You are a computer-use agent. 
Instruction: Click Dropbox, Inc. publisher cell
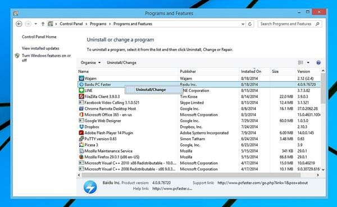click(x=191, y=127)
